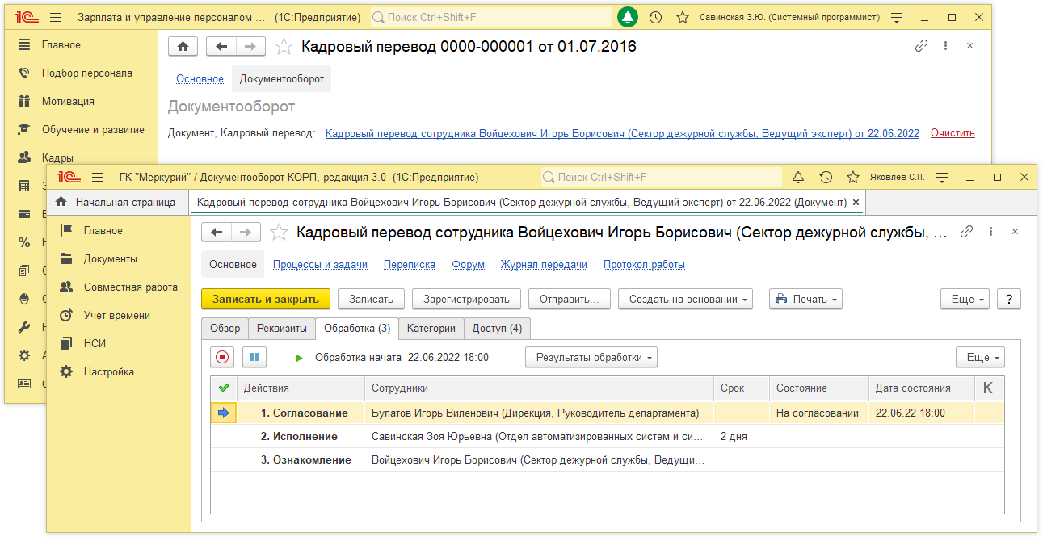Select the blue arrow marker on Согласование row
This screenshot has width=1043, height=537.
point(224,413)
